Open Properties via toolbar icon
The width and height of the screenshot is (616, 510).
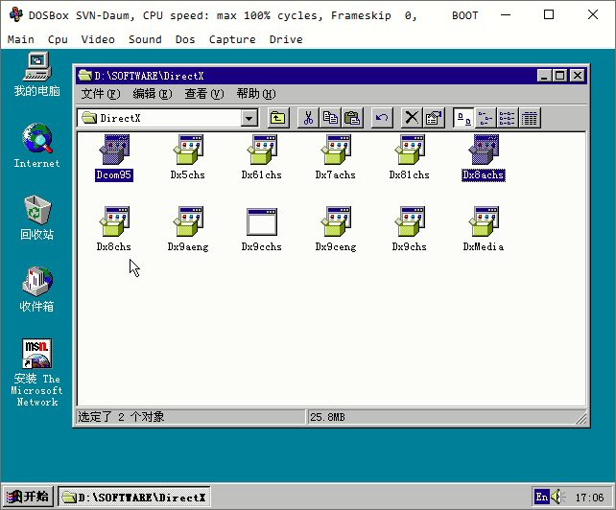pyautogui.click(x=434, y=118)
